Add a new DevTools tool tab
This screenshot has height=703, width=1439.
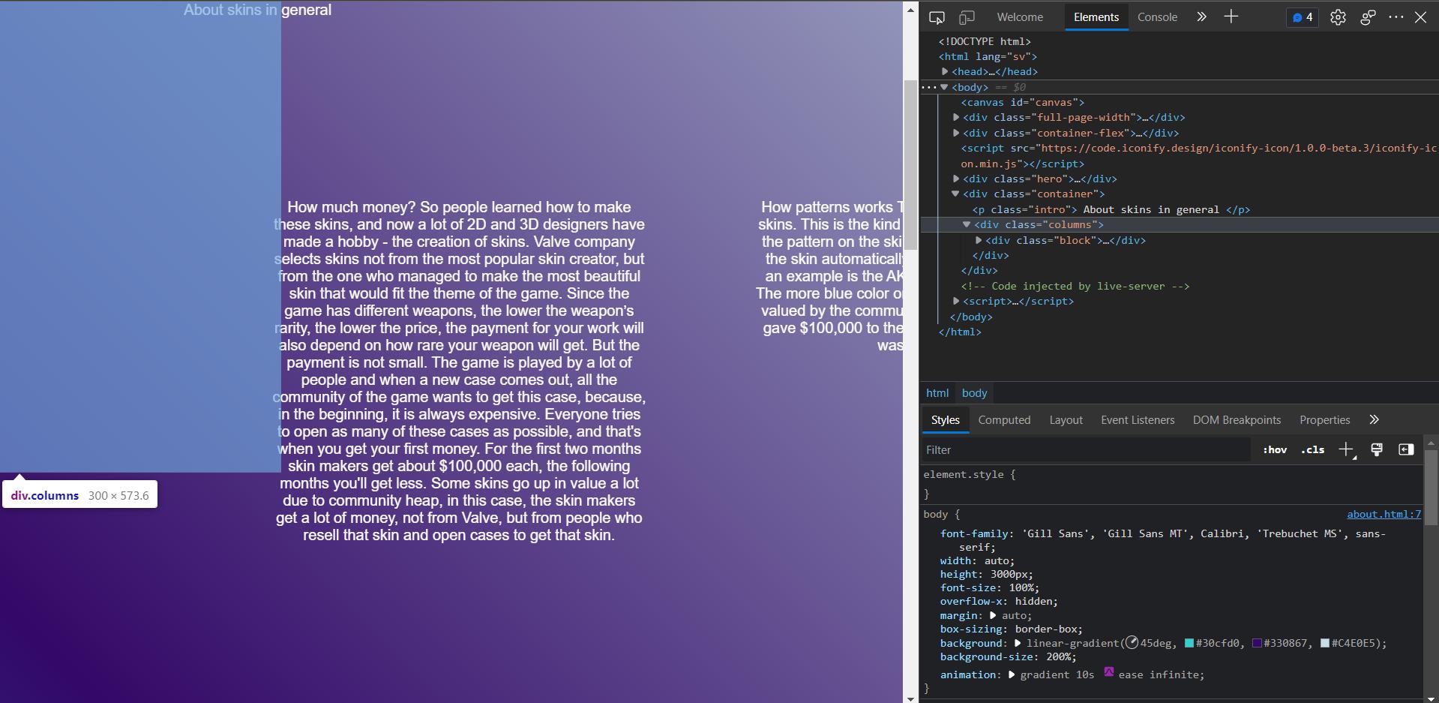coord(1231,17)
